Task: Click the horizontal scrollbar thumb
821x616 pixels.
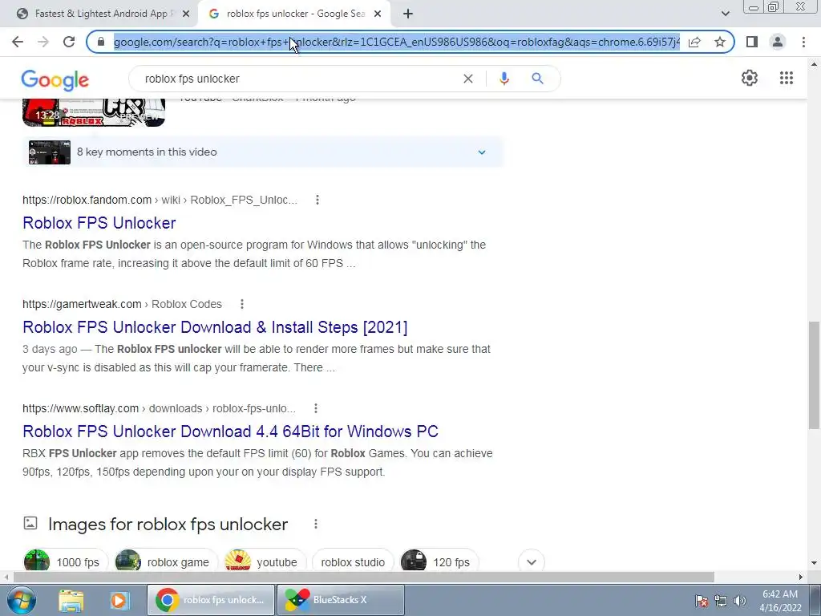Action: [x=363, y=577]
